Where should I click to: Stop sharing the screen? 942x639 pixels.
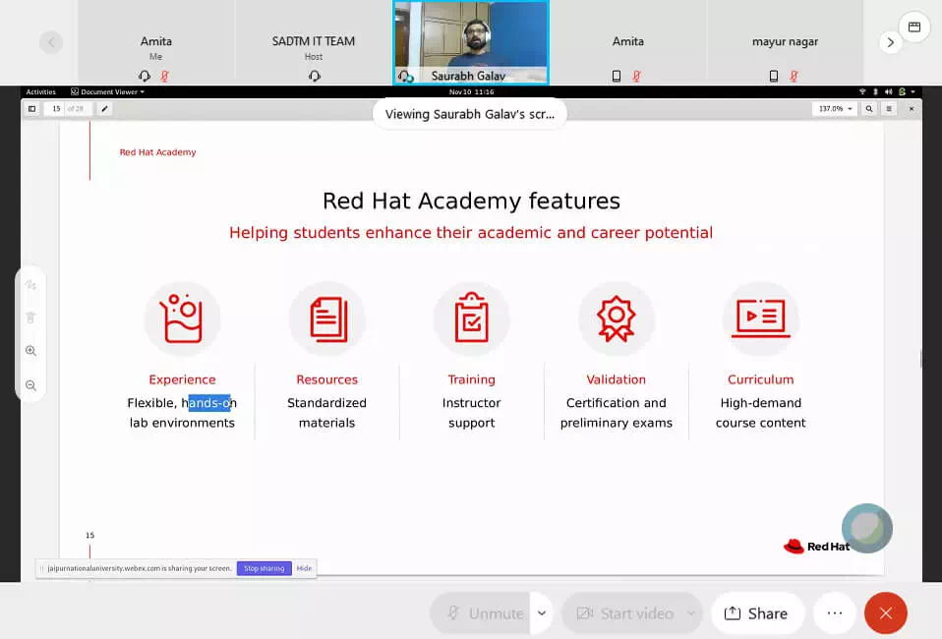tap(264, 568)
